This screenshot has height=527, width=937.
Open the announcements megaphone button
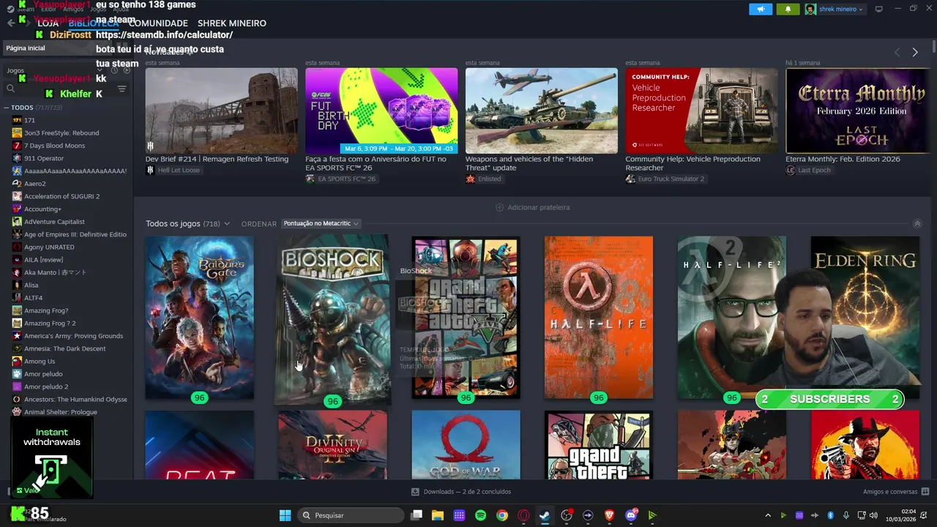(x=761, y=9)
